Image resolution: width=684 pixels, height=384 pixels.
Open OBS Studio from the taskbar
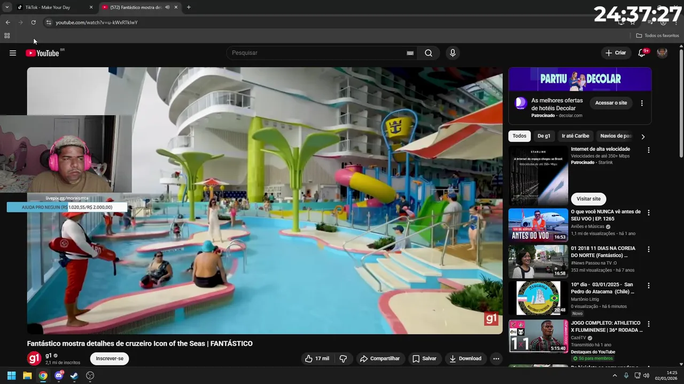(90, 375)
